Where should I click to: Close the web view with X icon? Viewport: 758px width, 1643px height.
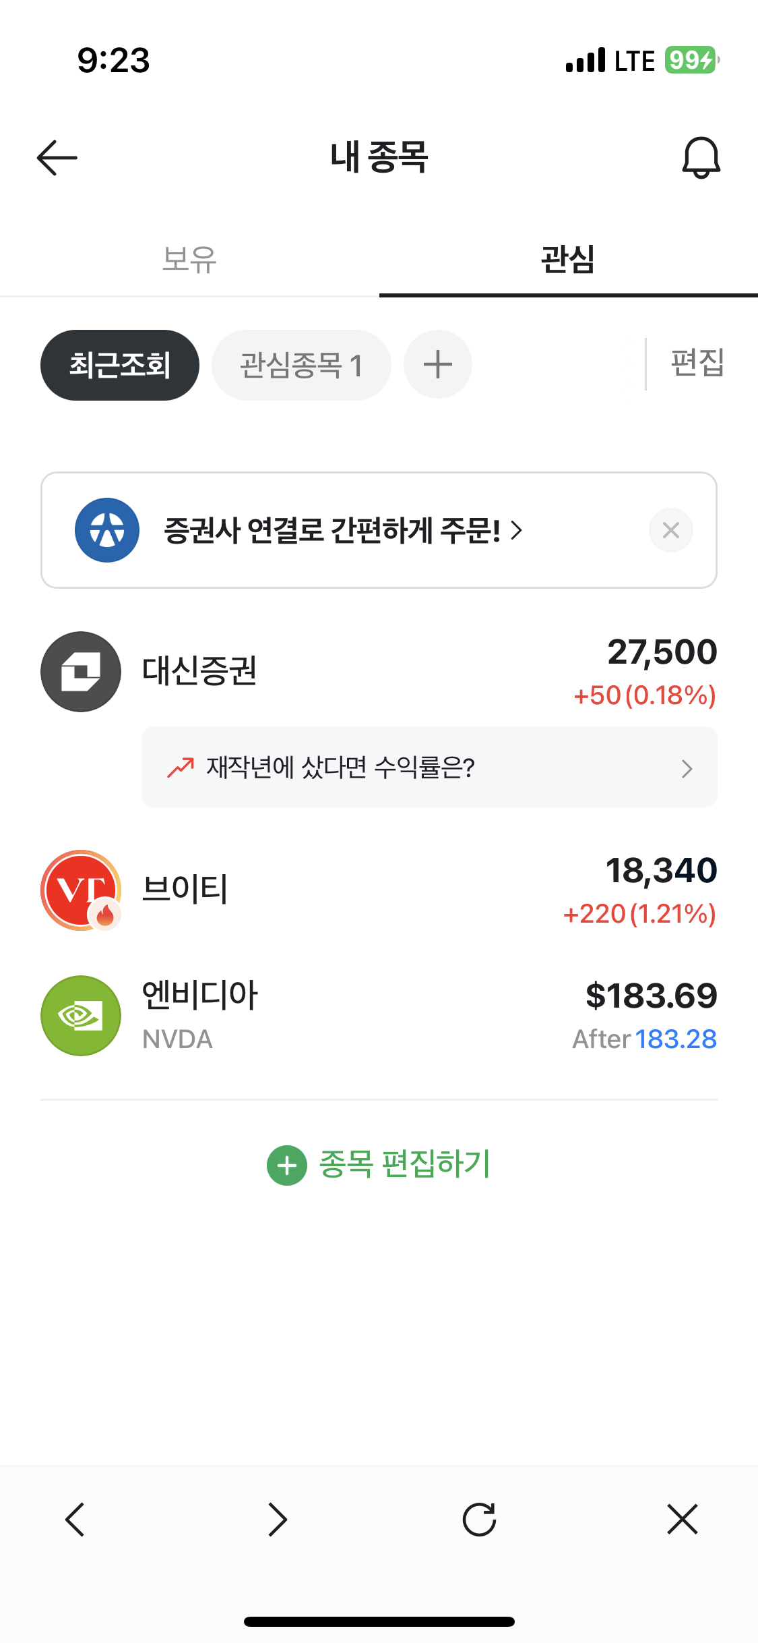click(x=682, y=1520)
